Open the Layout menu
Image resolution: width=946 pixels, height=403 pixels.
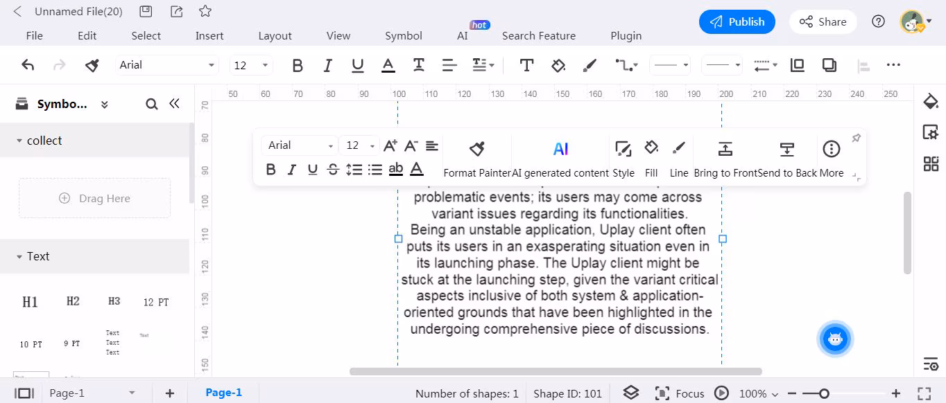(x=275, y=35)
